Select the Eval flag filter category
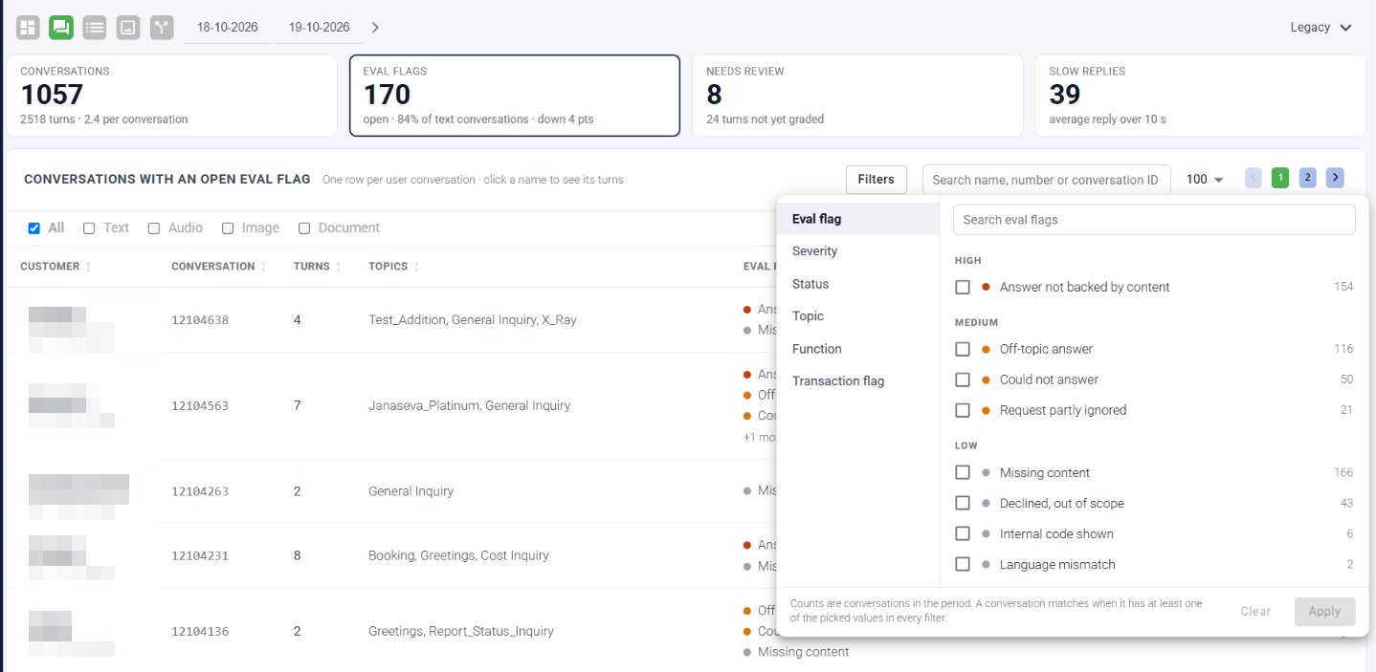The width and height of the screenshot is (1376, 672). pyautogui.click(x=858, y=219)
